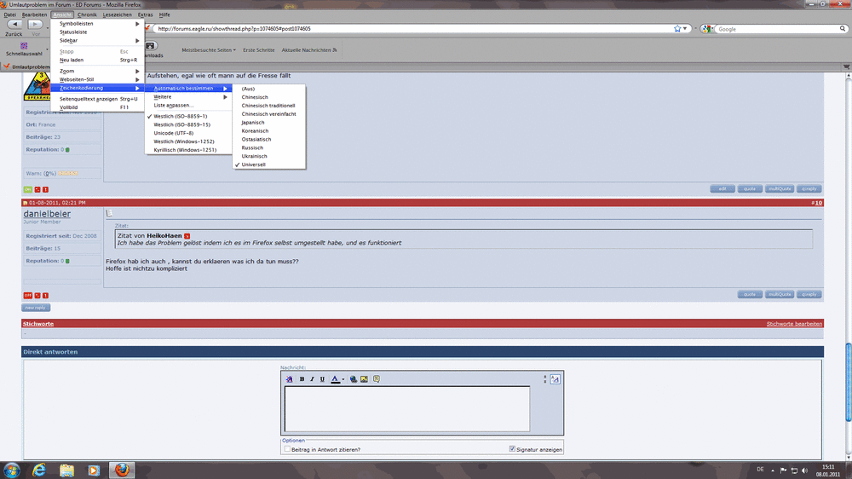The image size is (852, 479).
Task: Click the Downloads toolbar icon
Action: point(151,46)
